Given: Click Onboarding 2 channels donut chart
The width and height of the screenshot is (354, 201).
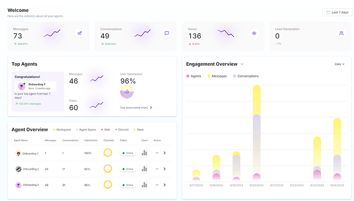Looking at the screenshot, I should pyautogui.click(x=108, y=169).
